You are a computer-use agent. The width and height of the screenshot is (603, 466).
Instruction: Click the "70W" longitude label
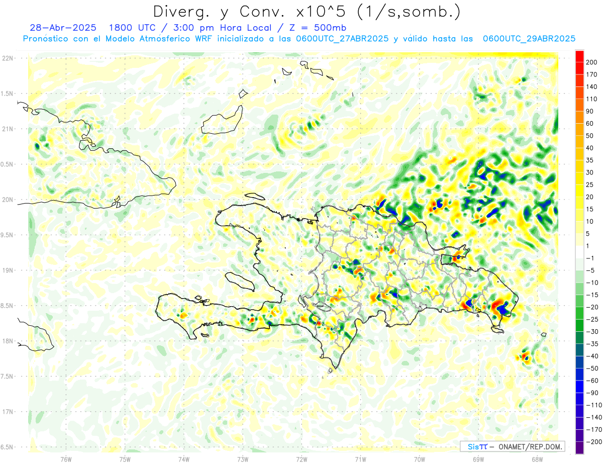(419, 459)
